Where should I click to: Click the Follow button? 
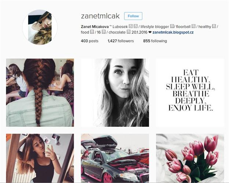tap(133, 16)
